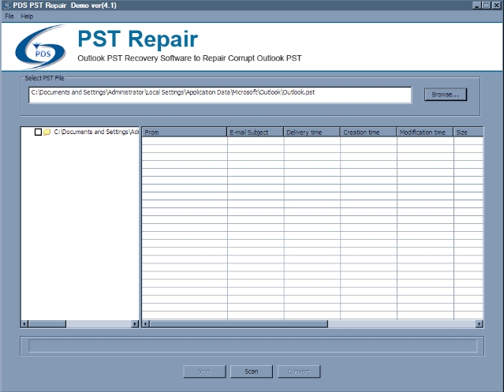The width and height of the screenshot is (504, 392).
Task: Click the Stop button
Action: (x=204, y=371)
